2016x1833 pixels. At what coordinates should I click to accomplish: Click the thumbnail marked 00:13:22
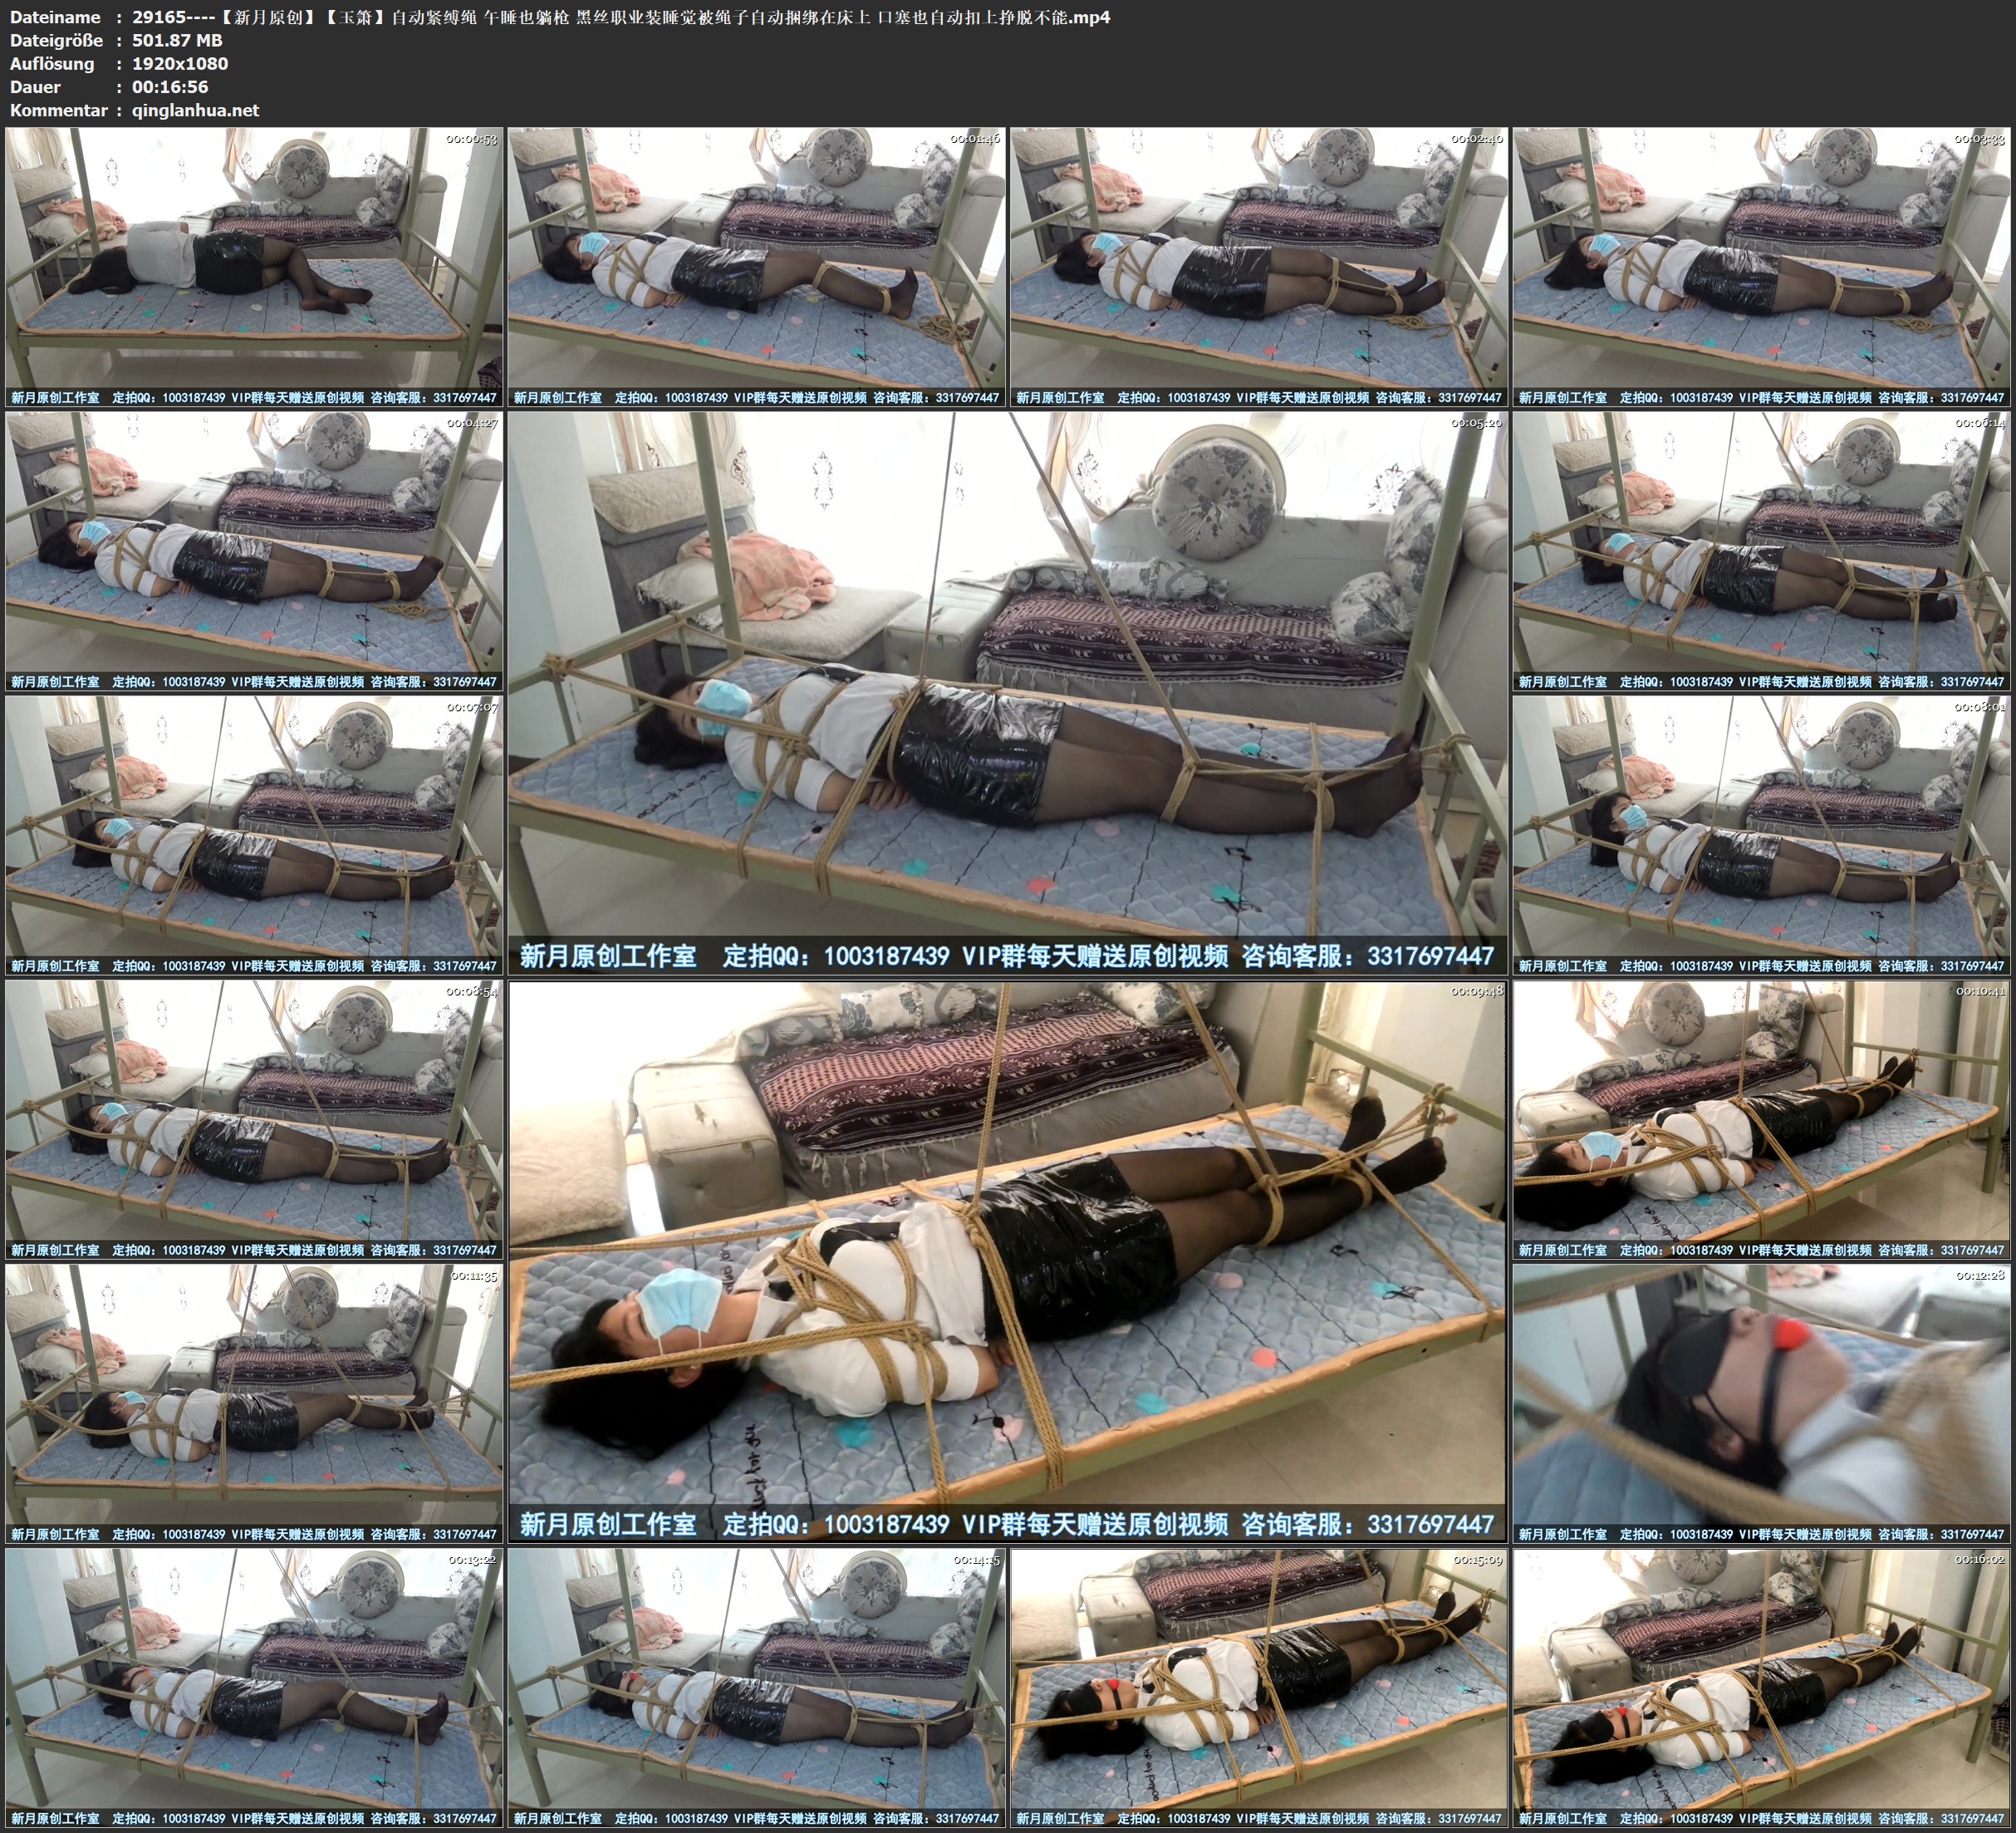pyautogui.click(x=254, y=1688)
